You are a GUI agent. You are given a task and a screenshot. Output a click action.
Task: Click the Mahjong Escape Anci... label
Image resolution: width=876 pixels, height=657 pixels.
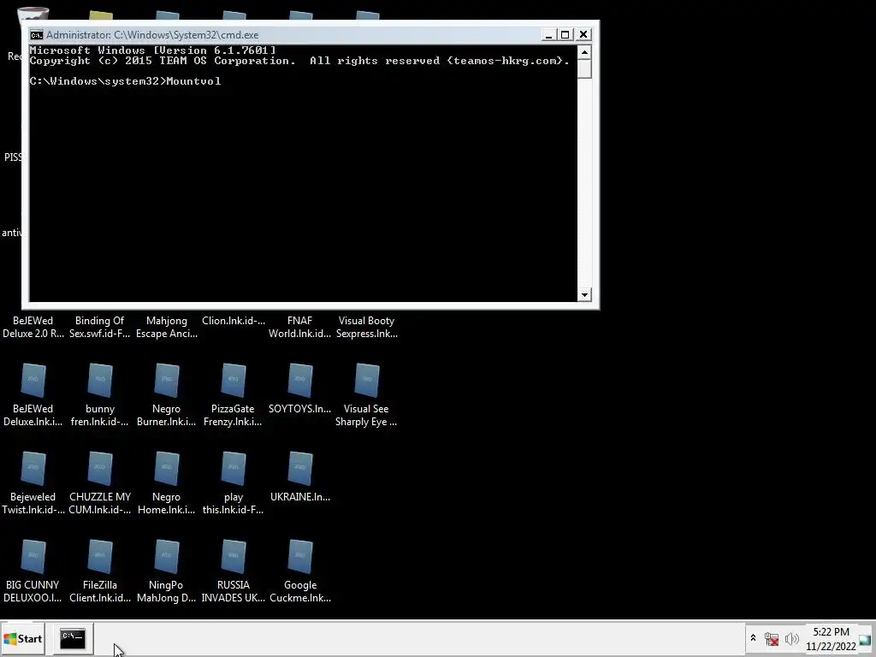tap(167, 328)
